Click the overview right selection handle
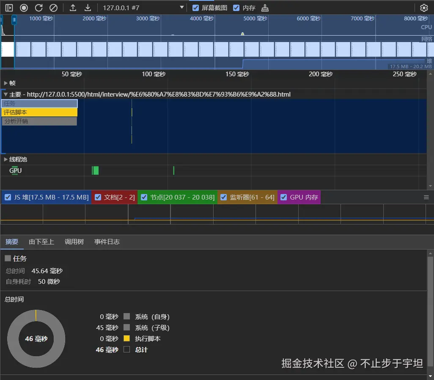 (14, 20)
